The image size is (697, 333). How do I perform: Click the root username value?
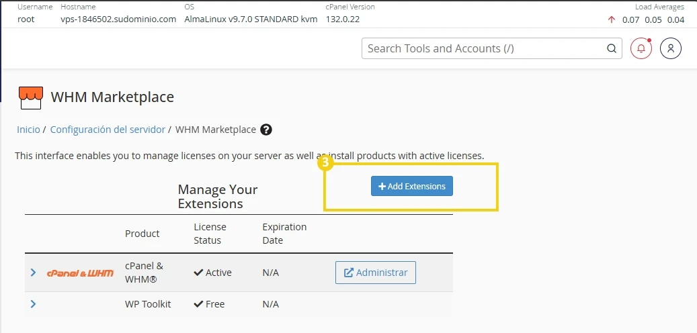(26, 19)
